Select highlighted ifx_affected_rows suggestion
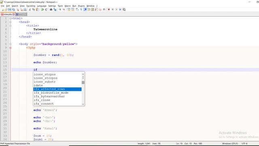Image resolution: width=259 pixels, height=146 pixels. pyautogui.click(x=57, y=89)
